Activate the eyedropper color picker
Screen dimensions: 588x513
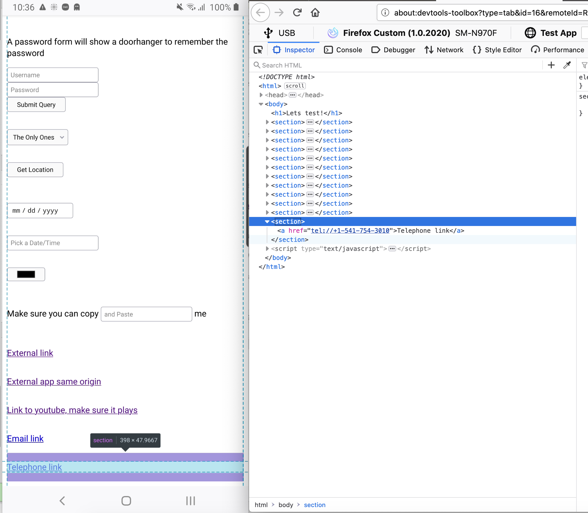567,65
